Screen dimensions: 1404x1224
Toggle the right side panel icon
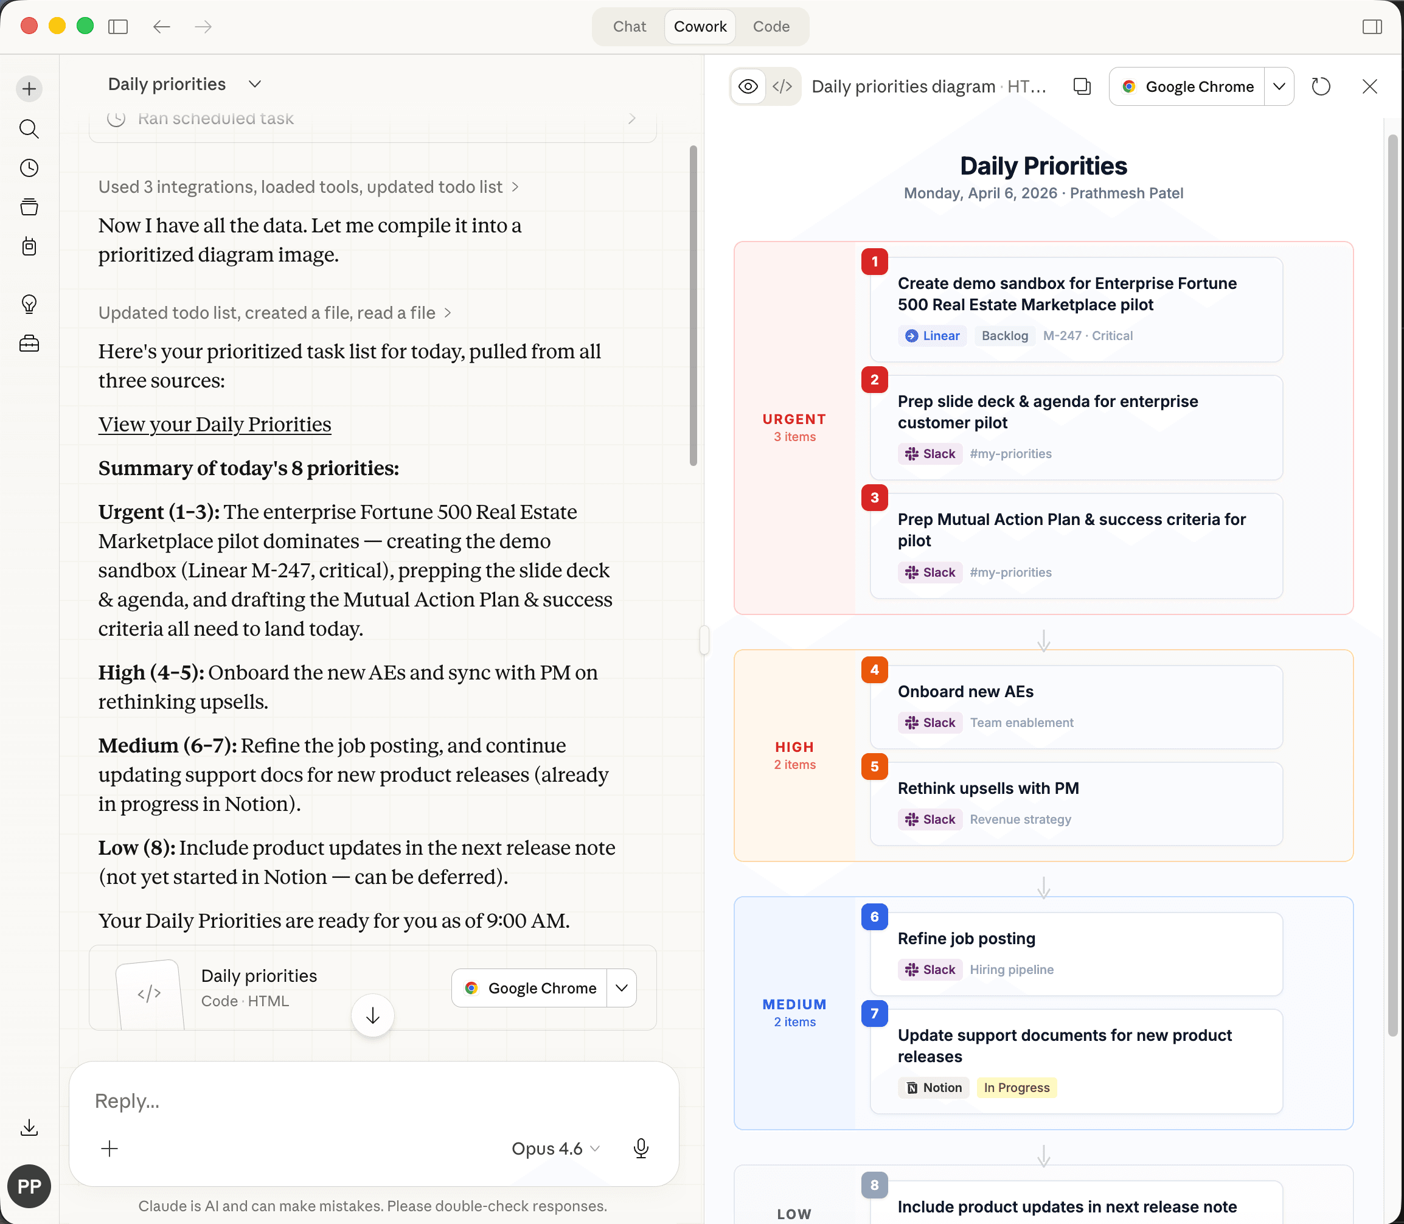[1372, 27]
